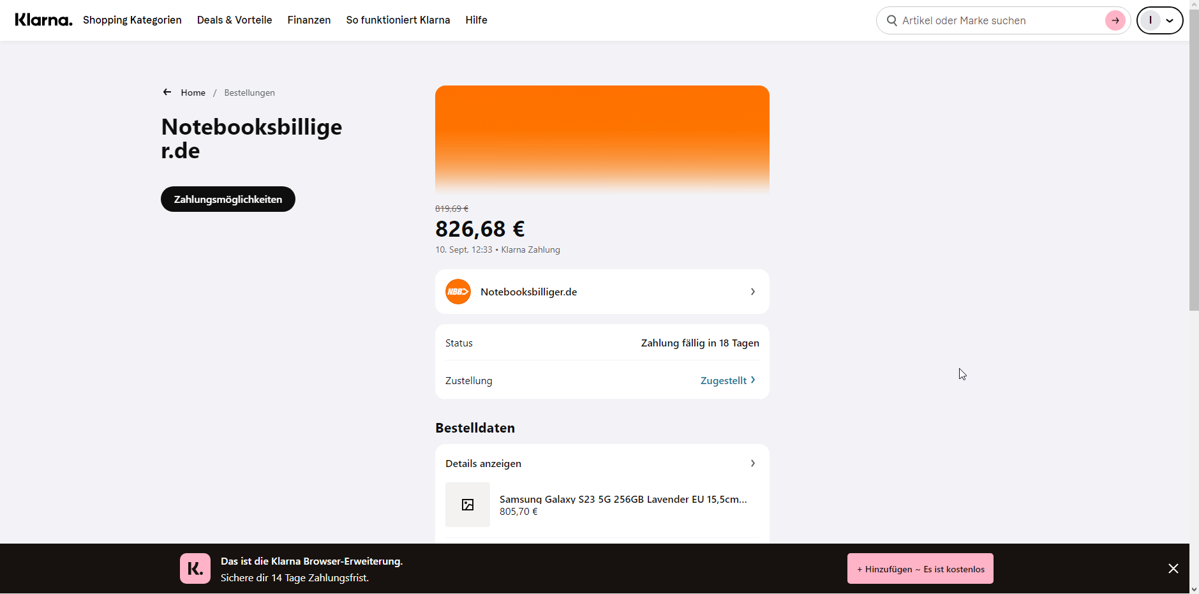Click Hinzufügen – Es ist kostenlos button

coord(920,568)
